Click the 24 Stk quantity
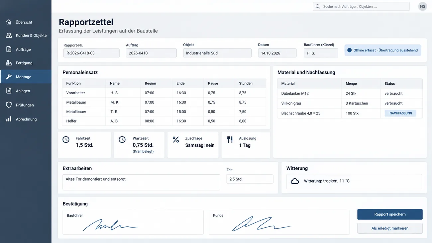432x243 pixels. click(351, 93)
